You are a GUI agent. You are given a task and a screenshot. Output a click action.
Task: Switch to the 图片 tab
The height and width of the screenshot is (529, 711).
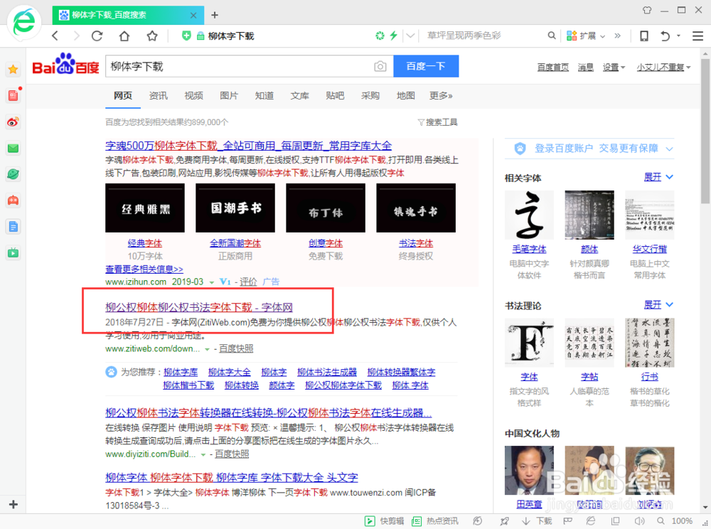[229, 96]
